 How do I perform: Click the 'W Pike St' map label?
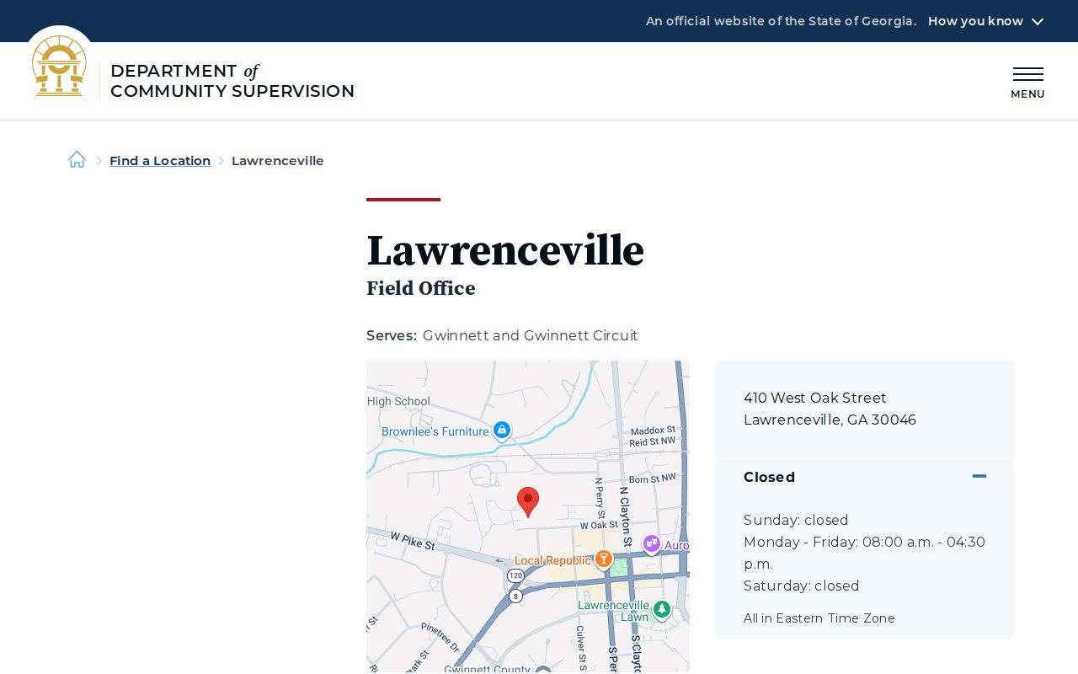pyautogui.click(x=413, y=540)
